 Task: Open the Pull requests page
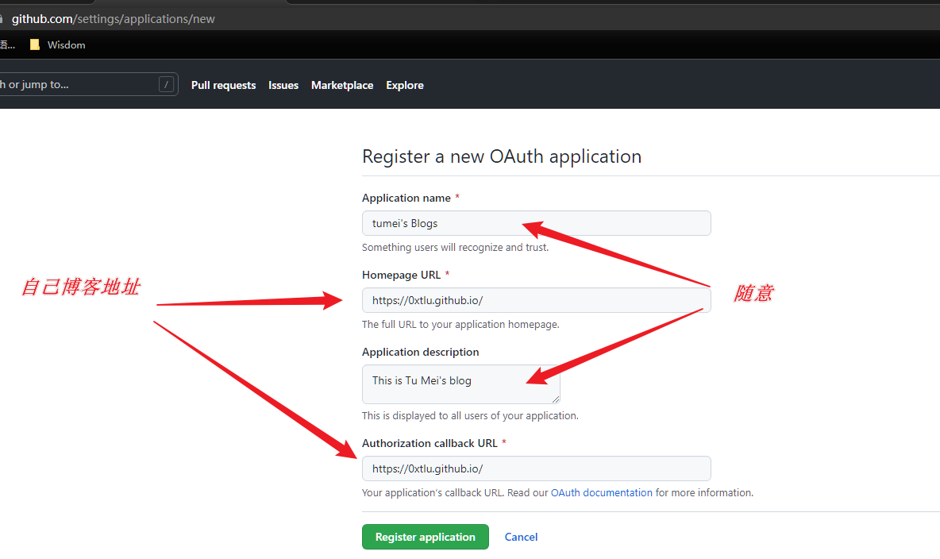[x=223, y=86]
